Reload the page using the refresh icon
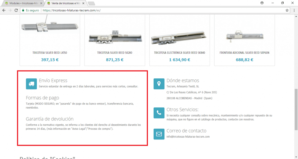Screen dimensions: 298x159 click(x=16, y=10)
